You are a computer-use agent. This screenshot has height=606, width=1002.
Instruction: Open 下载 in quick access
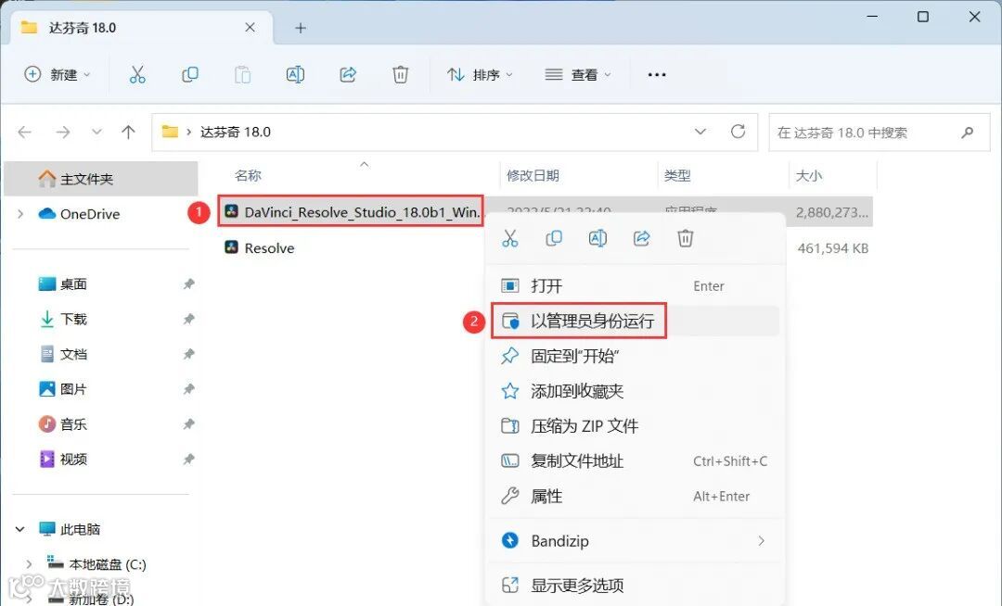coord(63,319)
